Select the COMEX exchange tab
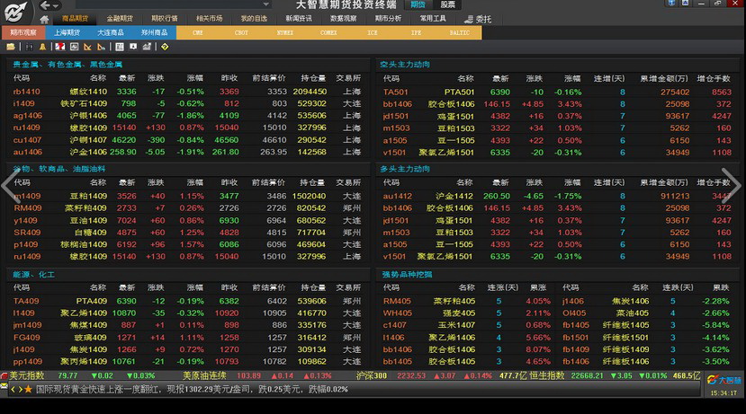The image size is (746, 414). (328, 32)
